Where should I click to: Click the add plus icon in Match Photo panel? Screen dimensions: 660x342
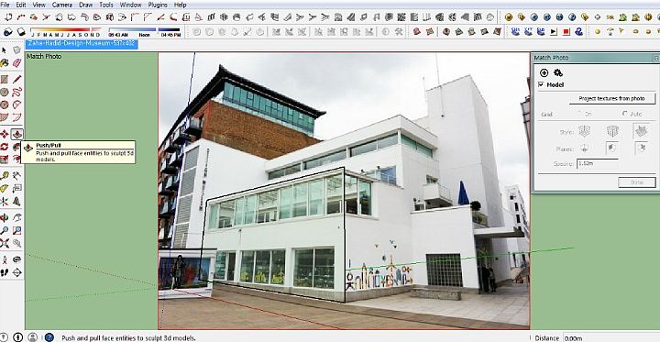[x=544, y=72]
